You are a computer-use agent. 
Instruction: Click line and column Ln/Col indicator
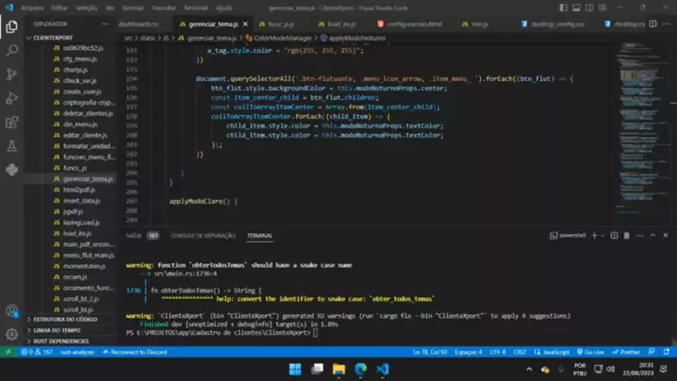coord(430,352)
